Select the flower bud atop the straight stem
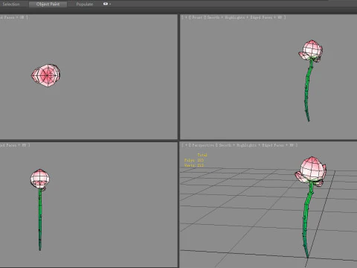 point(40,179)
